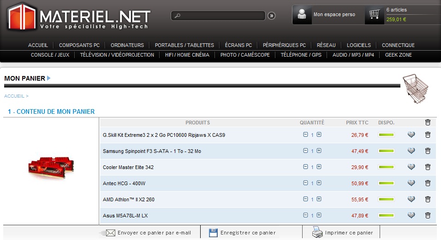Open the shopping cart icon in header
Image resolution: width=441 pixels, height=240 pixels.
click(x=375, y=14)
